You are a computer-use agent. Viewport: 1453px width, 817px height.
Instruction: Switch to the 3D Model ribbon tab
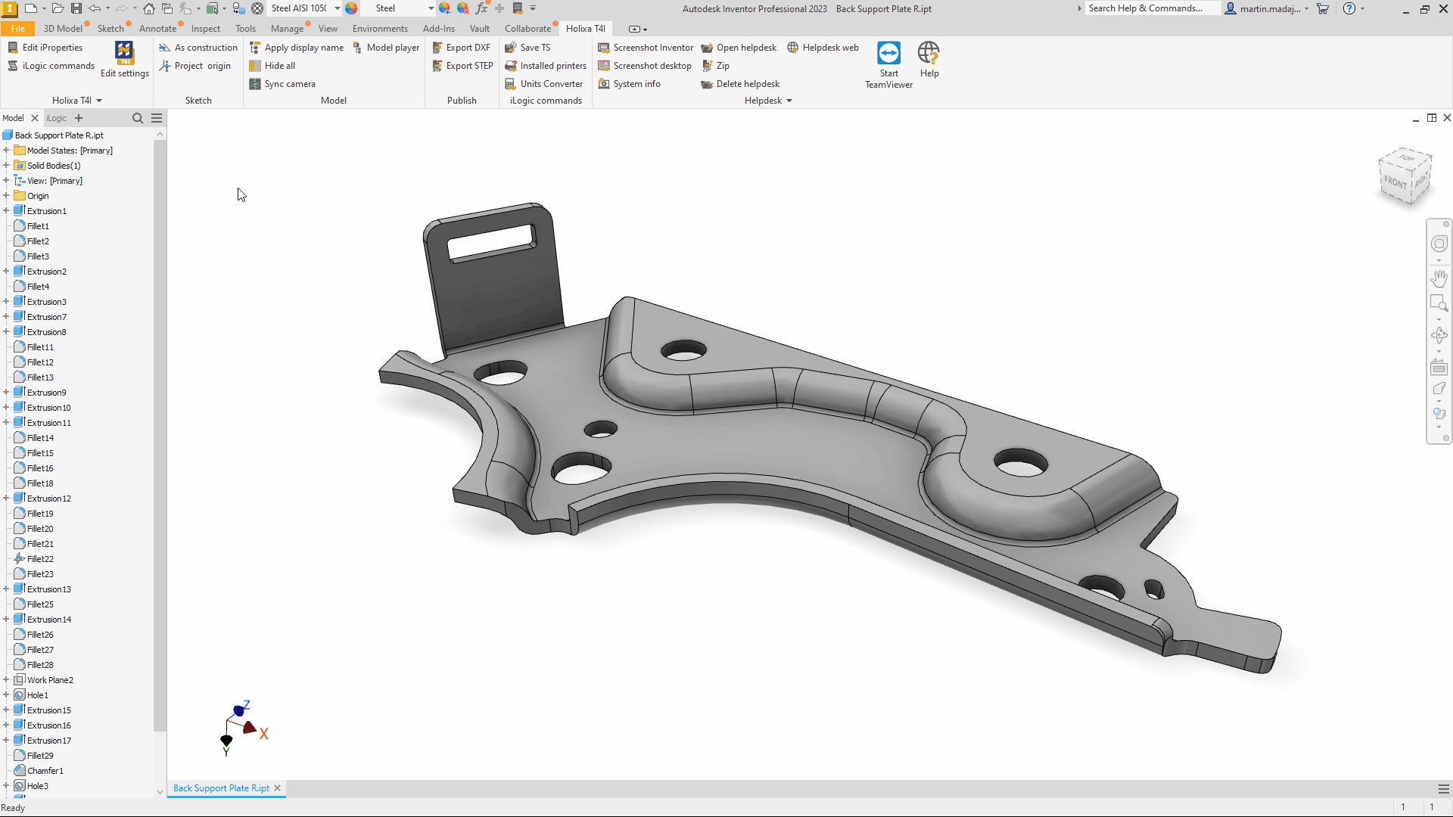[63, 29]
